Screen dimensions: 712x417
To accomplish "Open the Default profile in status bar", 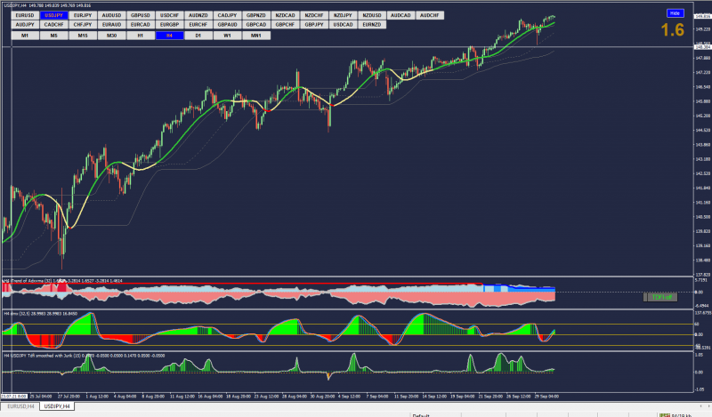I will coord(421,415).
